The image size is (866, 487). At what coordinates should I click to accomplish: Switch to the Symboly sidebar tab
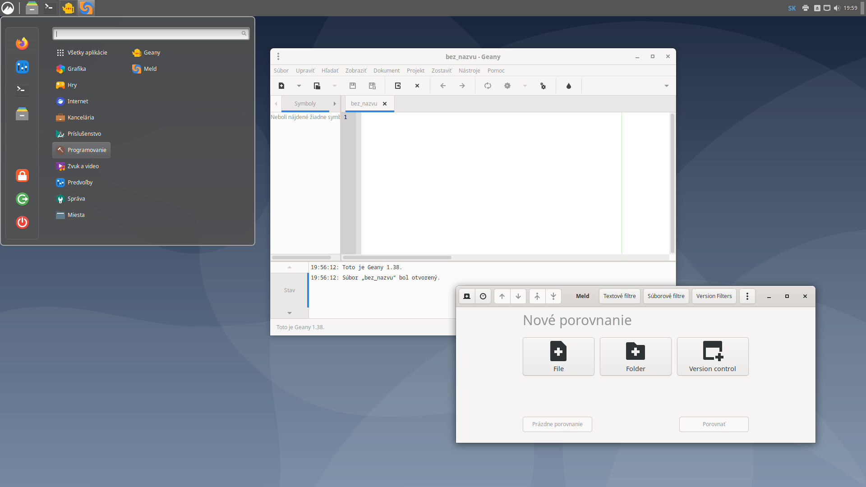[305, 104]
